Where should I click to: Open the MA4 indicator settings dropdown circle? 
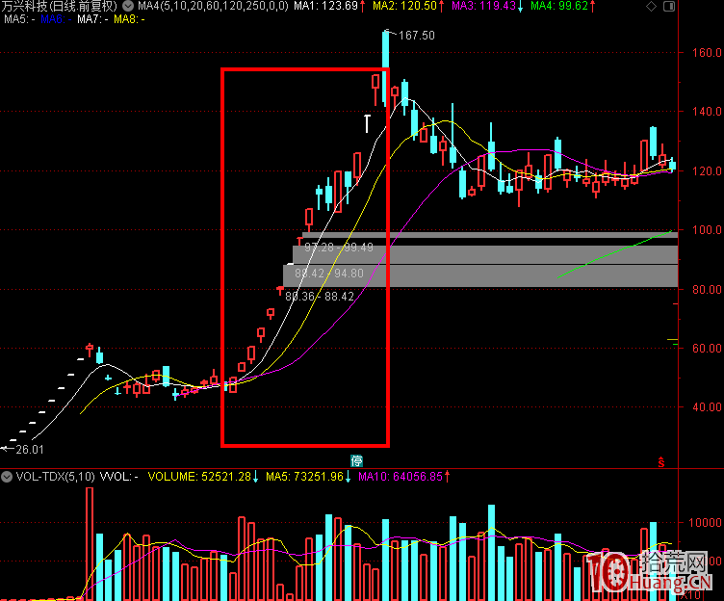tap(128, 6)
